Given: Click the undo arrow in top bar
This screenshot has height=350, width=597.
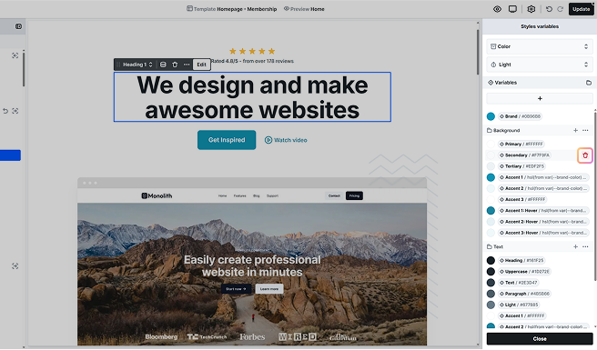Looking at the screenshot, I should (549, 9).
